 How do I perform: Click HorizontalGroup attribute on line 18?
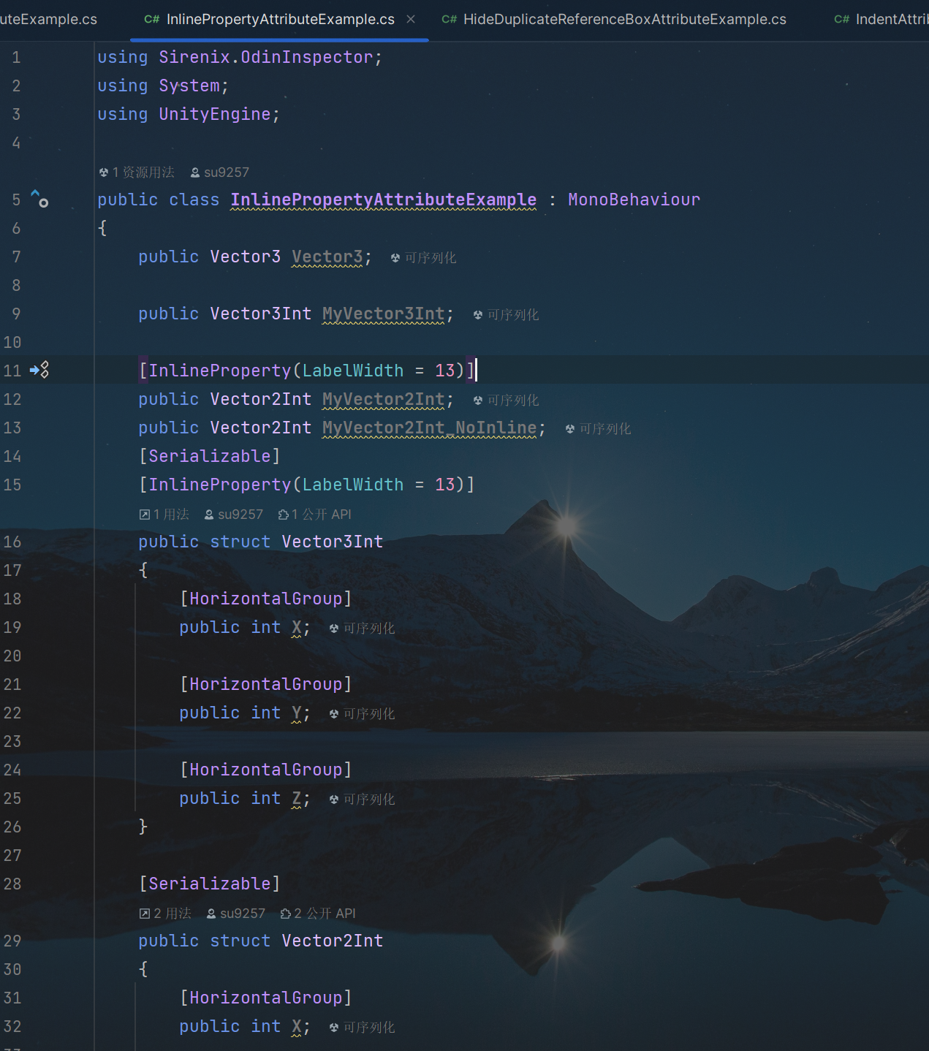pyautogui.click(x=266, y=599)
